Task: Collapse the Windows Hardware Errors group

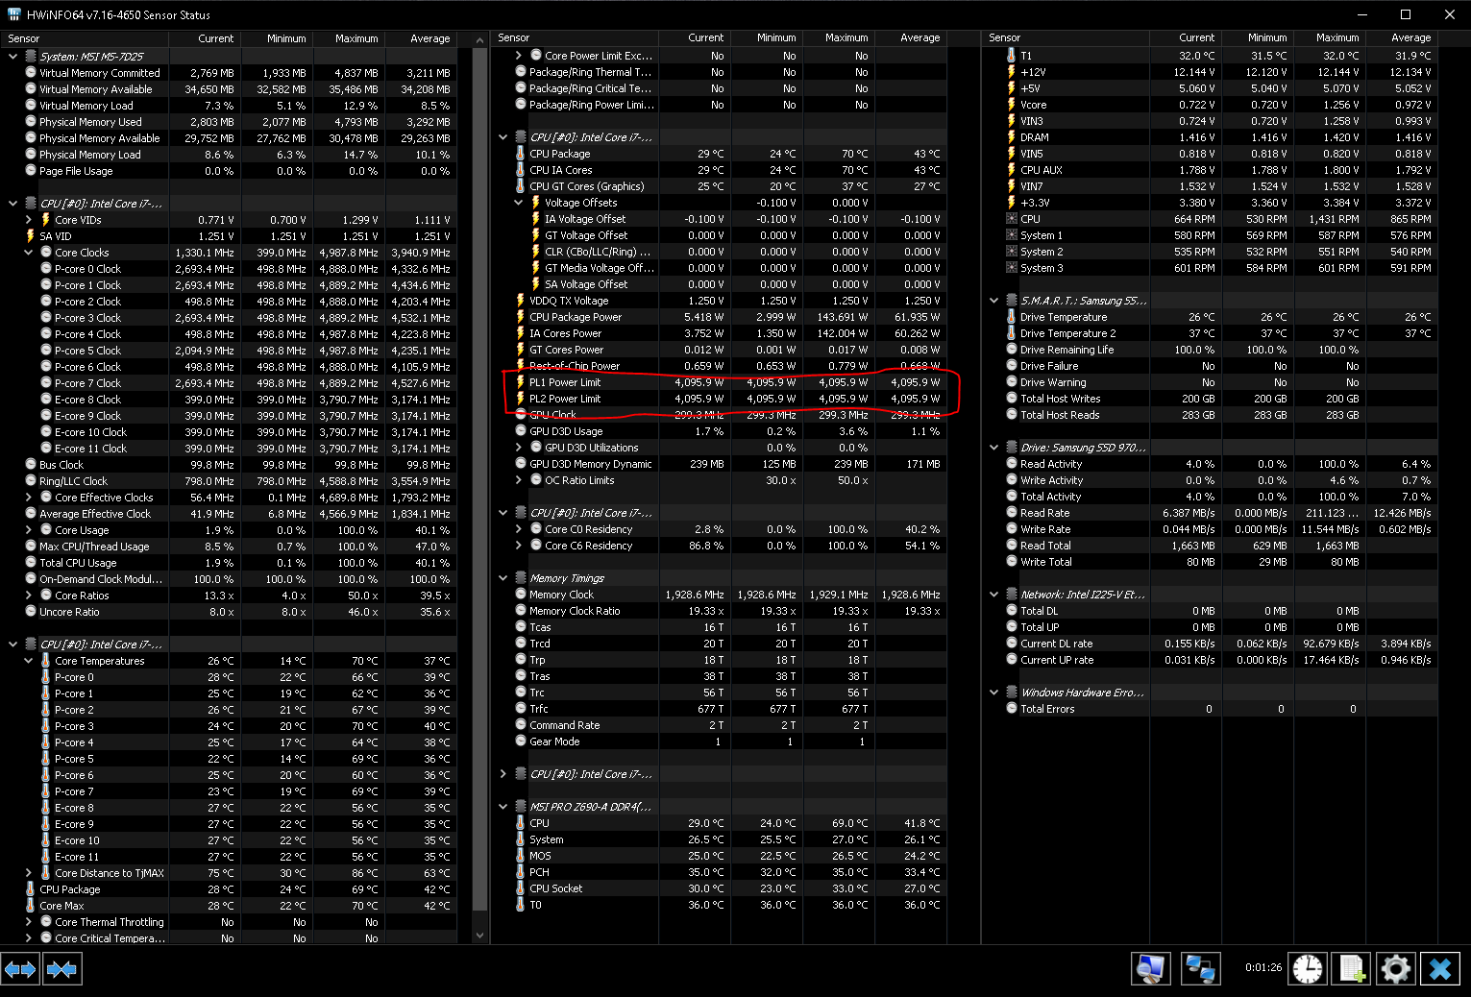Action: click(x=994, y=693)
